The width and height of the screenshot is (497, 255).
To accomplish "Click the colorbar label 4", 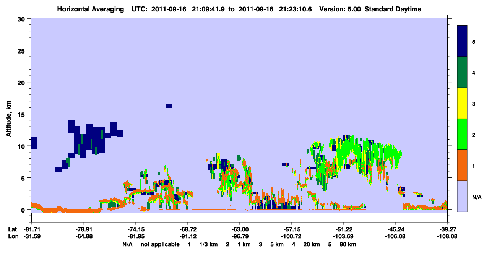I will pos(474,73).
